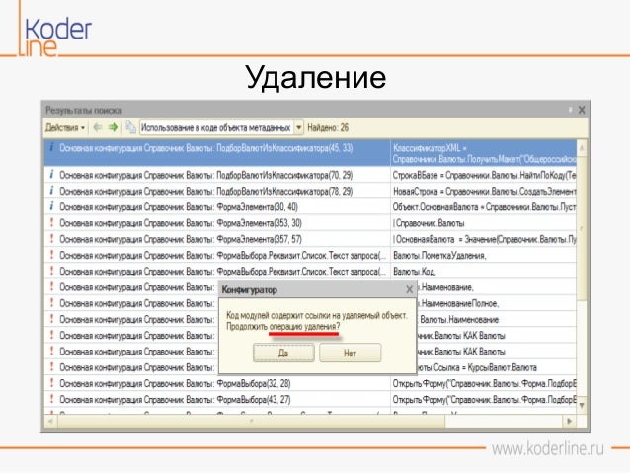This screenshot has height=473, width=630.
Task: Click Да in Конфигуратор dialog
Action: click(283, 354)
